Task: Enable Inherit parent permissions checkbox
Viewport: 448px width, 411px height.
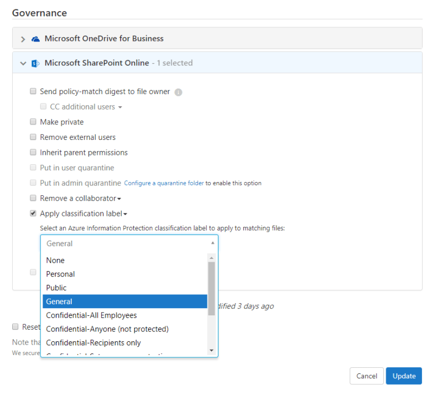Action: click(33, 153)
